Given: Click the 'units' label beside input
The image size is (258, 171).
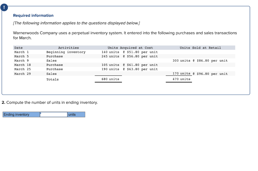Looking at the screenshot, I should point(76,114).
